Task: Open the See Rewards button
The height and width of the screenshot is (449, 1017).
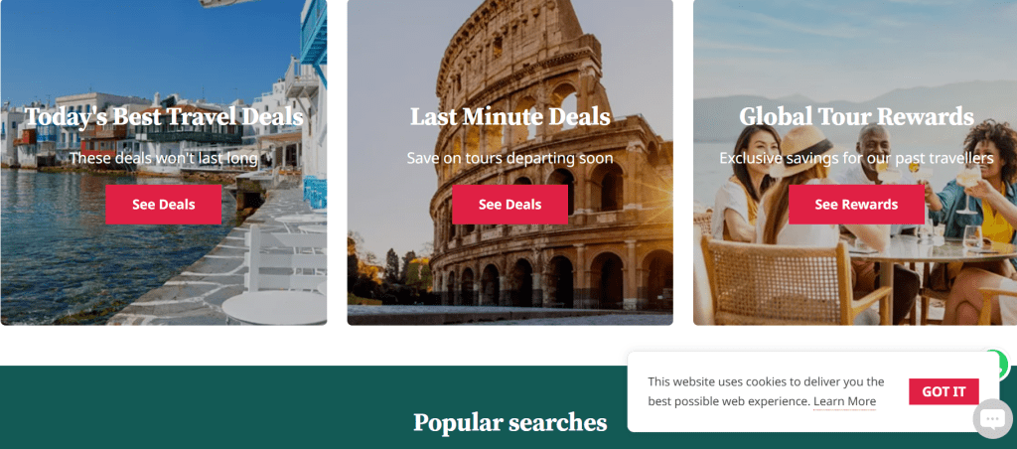Action: [x=856, y=205]
